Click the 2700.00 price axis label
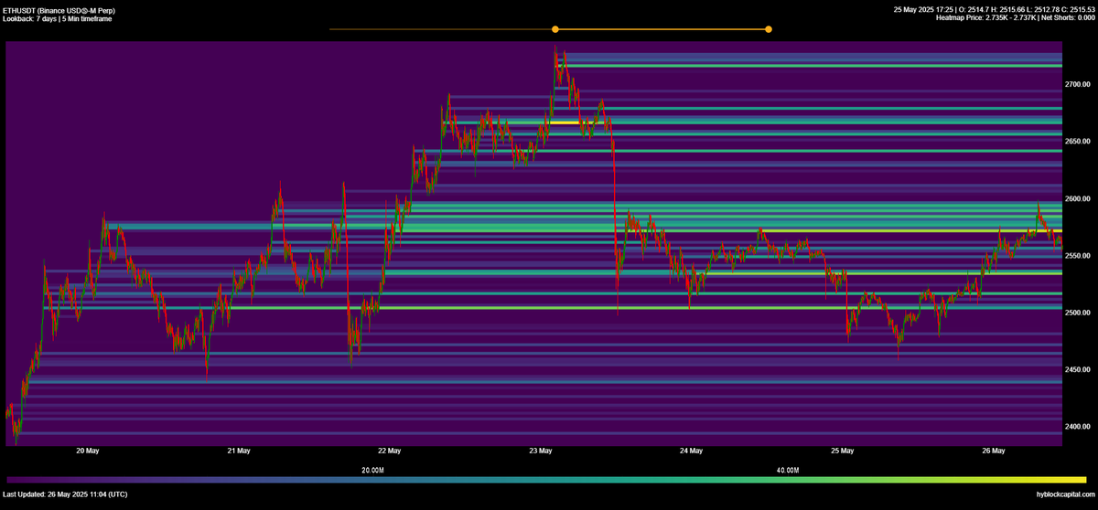The width and height of the screenshot is (1098, 510). click(1078, 84)
